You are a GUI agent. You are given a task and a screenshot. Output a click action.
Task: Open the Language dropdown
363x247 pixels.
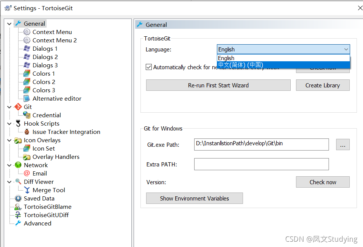click(x=346, y=49)
